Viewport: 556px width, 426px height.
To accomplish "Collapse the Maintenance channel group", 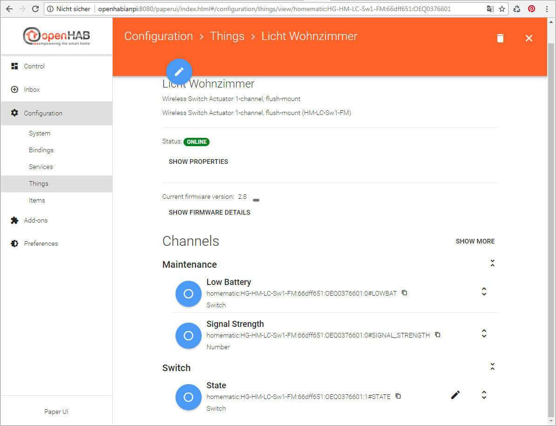I will 492,263.
